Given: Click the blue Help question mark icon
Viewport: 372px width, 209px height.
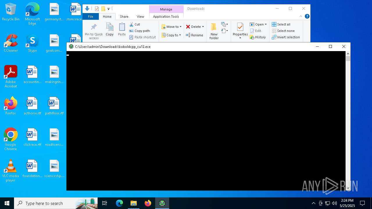Looking at the screenshot, I should [307, 17].
